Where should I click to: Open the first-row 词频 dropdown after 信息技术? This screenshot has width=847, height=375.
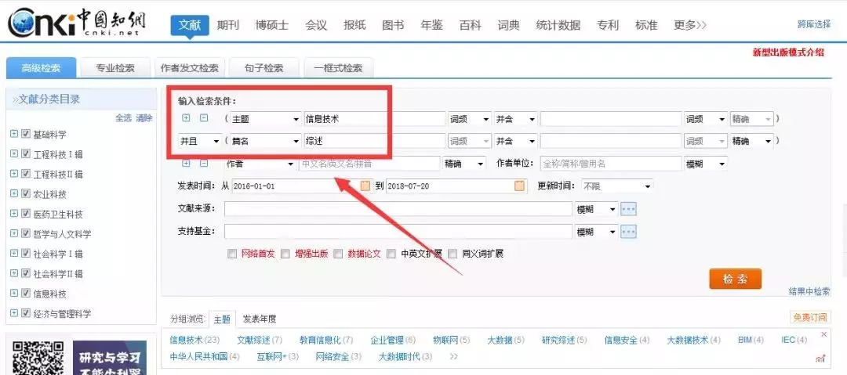tap(470, 119)
